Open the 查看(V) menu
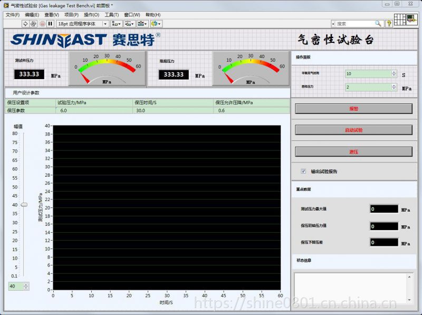This screenshot has width=422, height=315. click(x=52, y=15)
